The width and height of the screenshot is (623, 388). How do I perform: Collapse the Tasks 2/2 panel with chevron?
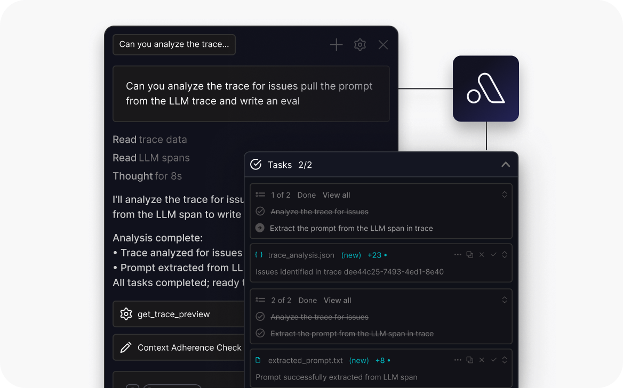coord(505,165)
